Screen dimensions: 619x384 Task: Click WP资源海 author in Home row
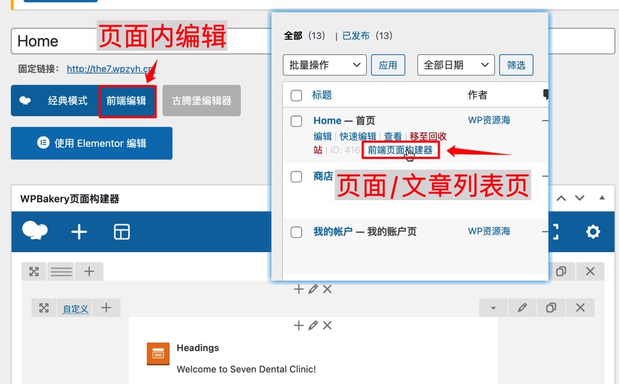[489, 120]
